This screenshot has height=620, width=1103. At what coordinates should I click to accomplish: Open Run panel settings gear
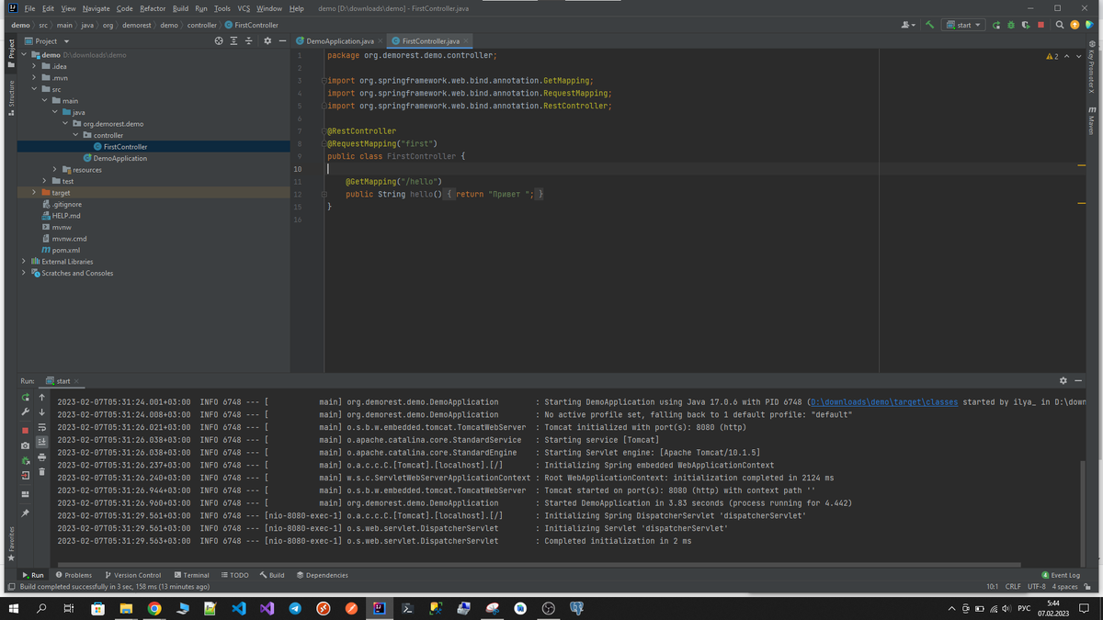coord(1063,380)
